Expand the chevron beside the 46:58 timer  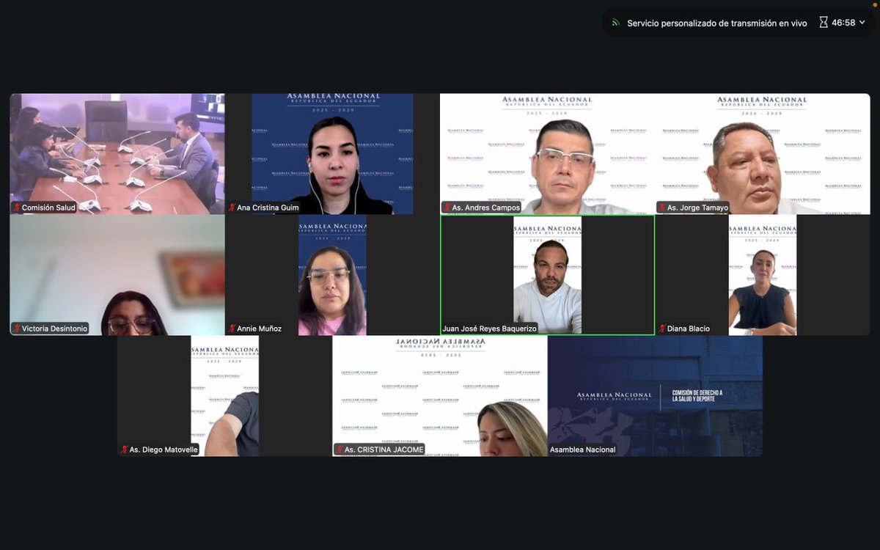pyautogui.click(x=862, y=23)
